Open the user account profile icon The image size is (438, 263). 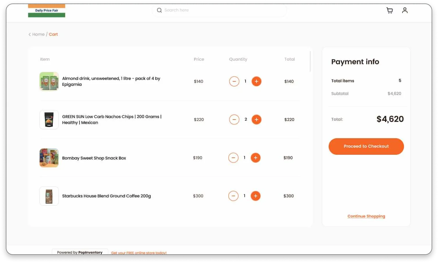(405, 10)
